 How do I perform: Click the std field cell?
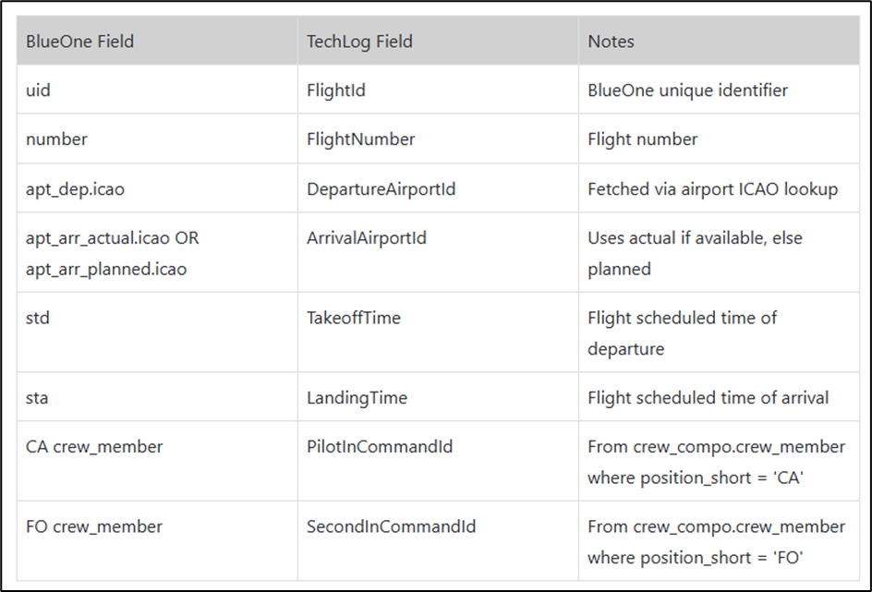[157, 332]
